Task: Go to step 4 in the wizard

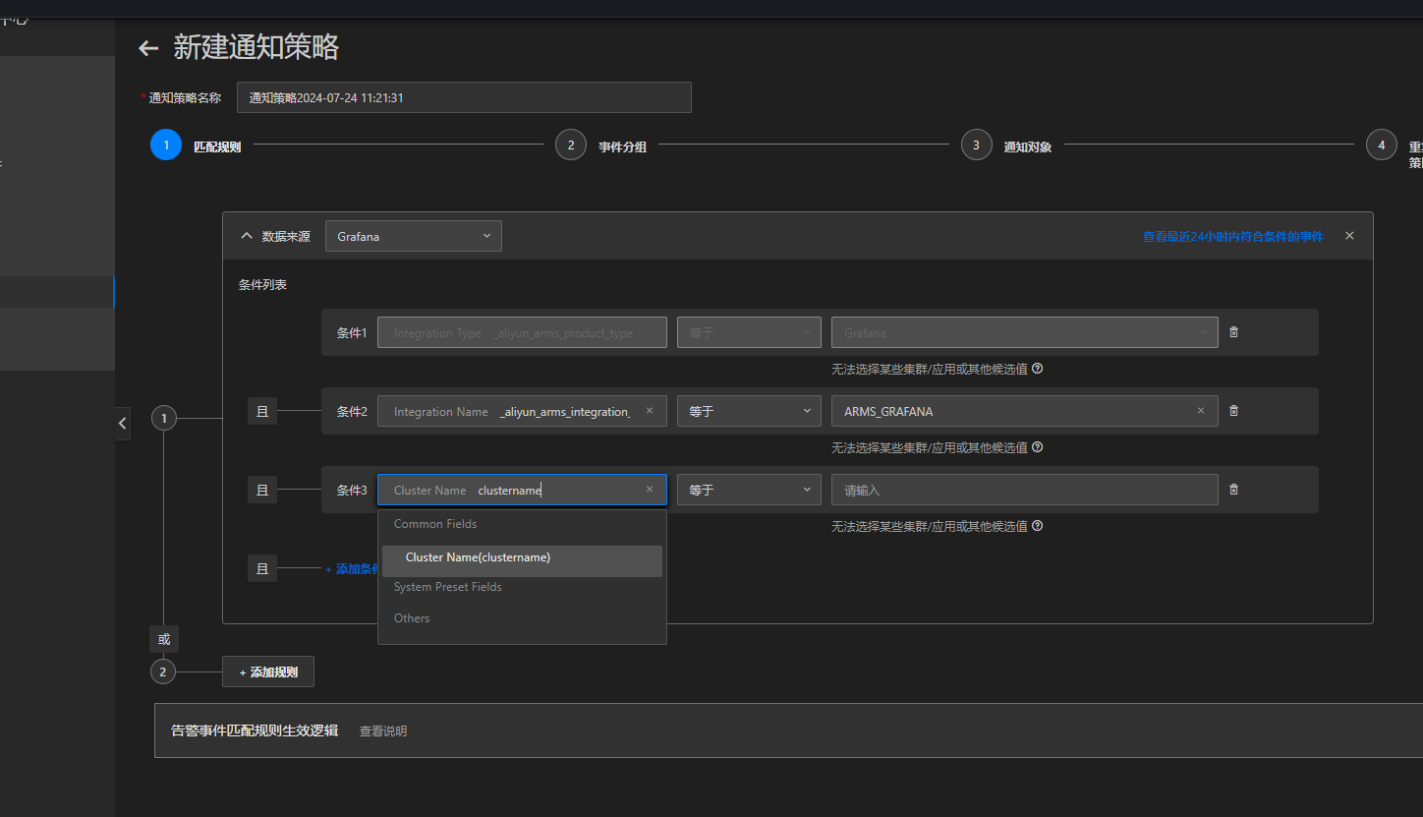Action: 1382,145
